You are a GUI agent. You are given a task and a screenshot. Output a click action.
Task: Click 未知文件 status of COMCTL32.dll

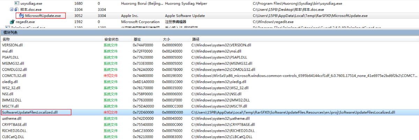pyautogui.click(x=111, y=75)
